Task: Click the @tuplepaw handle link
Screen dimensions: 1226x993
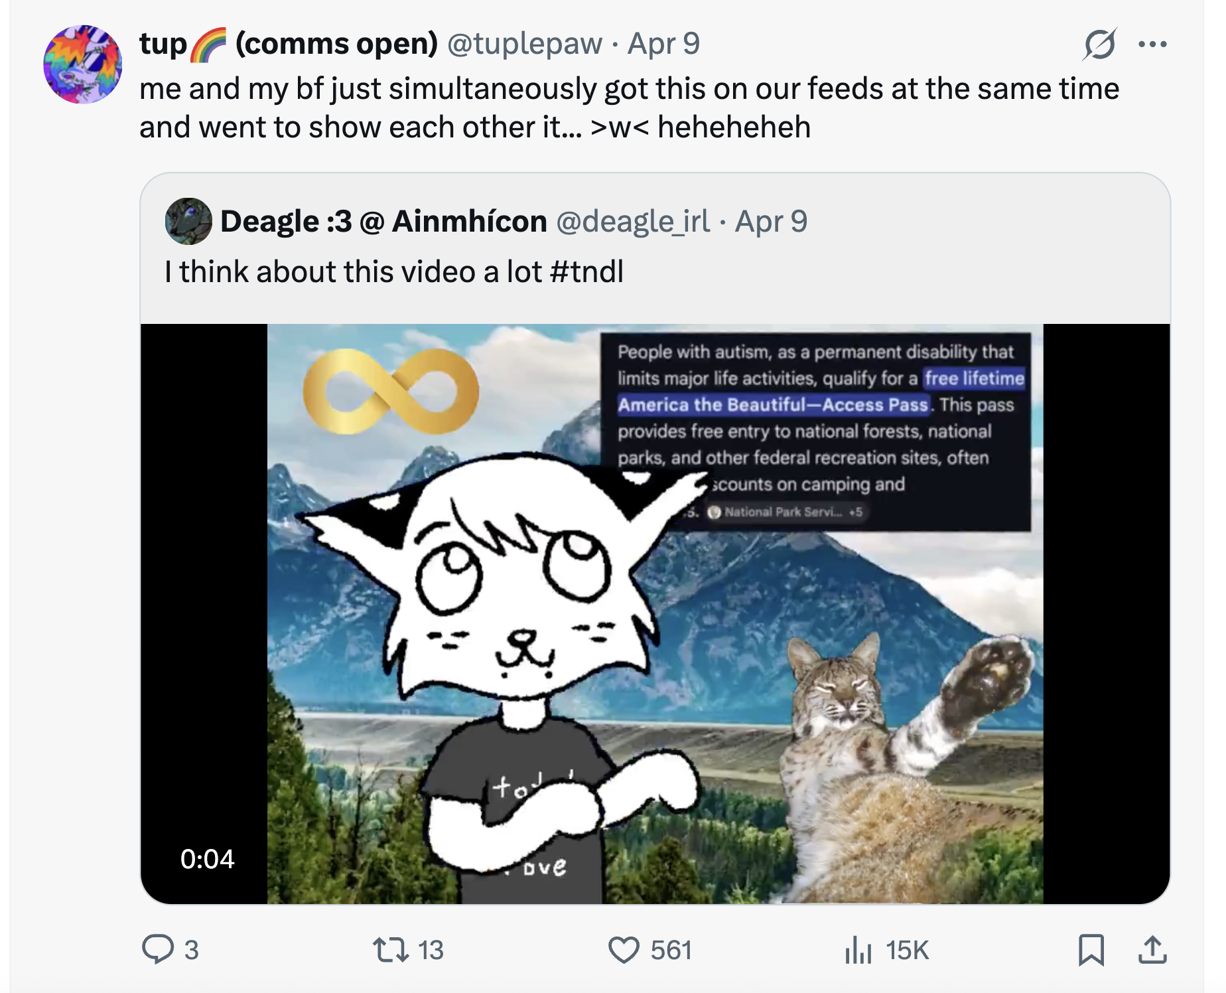Action: (x=525, y=44)
